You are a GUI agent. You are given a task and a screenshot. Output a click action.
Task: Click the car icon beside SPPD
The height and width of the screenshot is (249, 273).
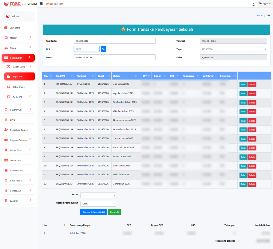6,120
